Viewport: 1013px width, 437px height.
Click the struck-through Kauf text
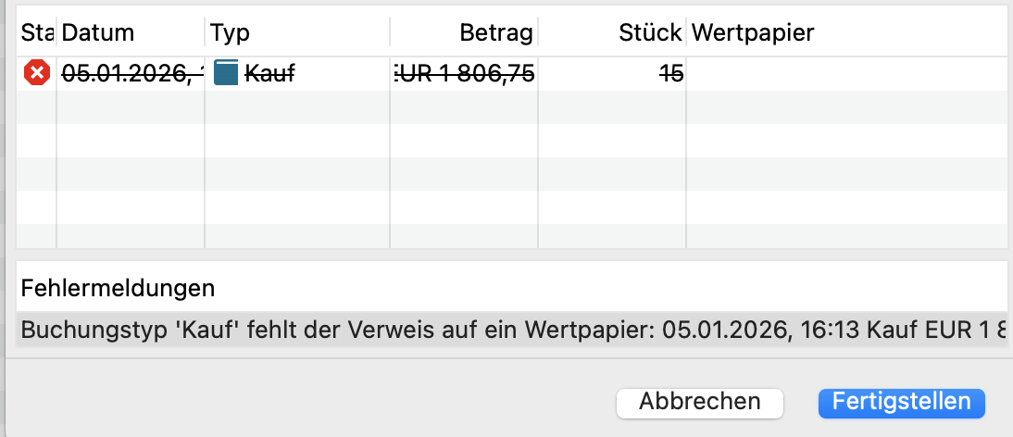point(269,73)
